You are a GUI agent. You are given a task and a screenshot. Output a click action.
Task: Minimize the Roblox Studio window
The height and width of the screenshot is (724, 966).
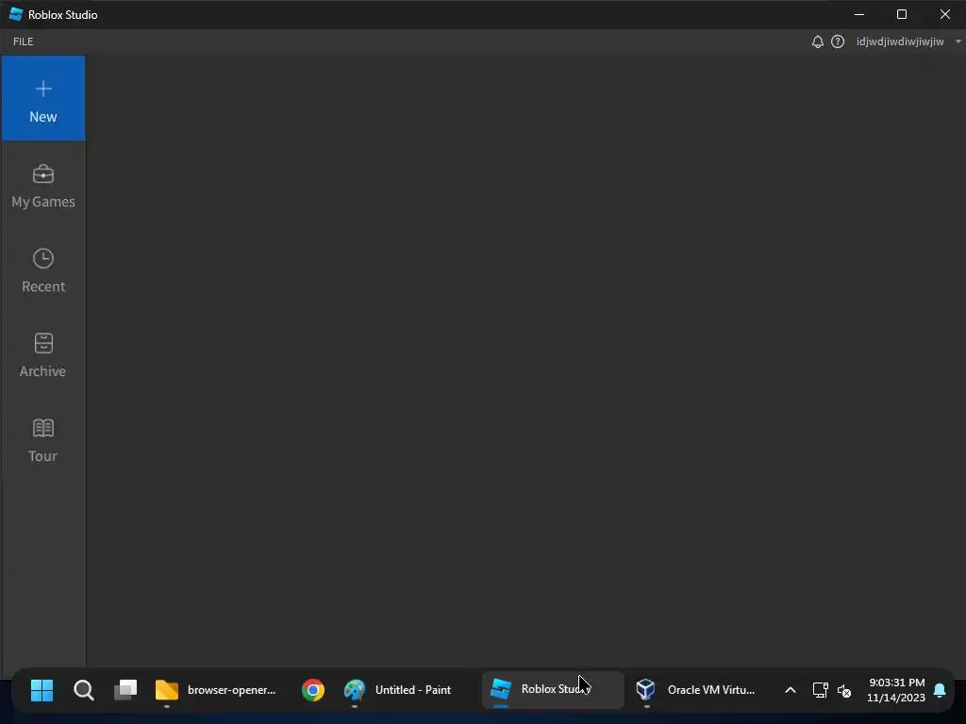859,14
